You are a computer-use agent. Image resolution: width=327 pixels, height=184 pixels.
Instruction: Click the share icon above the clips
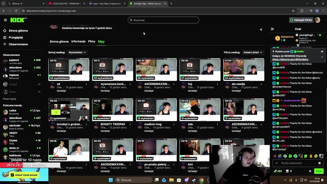point(261,30)
